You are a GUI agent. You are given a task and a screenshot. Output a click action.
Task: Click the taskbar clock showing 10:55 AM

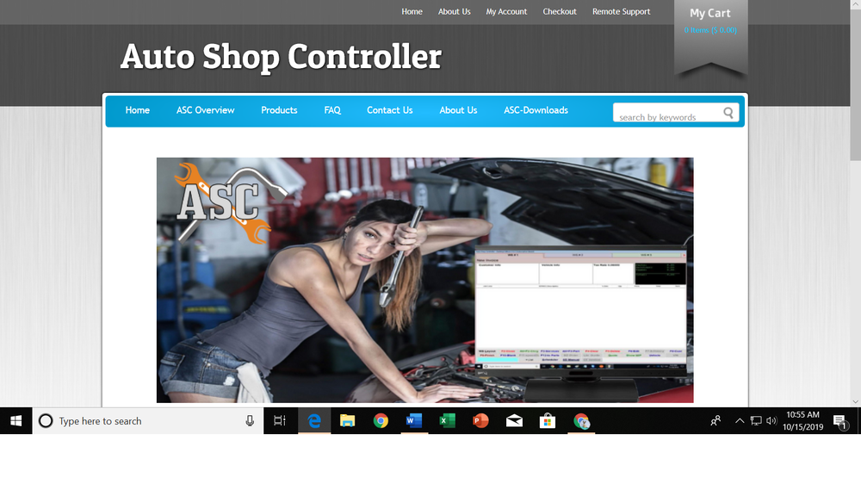click(802, 421)
